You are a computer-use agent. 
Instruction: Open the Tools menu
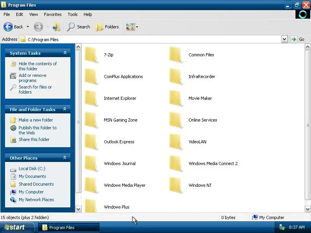[x=73, y=14]
